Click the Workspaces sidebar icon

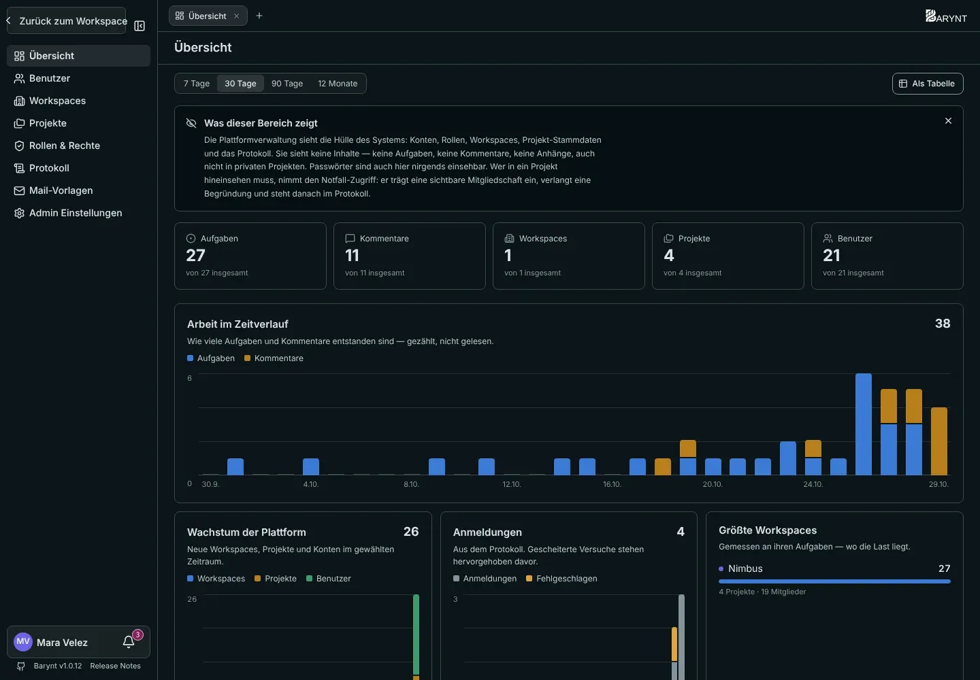tap(20, 101)
